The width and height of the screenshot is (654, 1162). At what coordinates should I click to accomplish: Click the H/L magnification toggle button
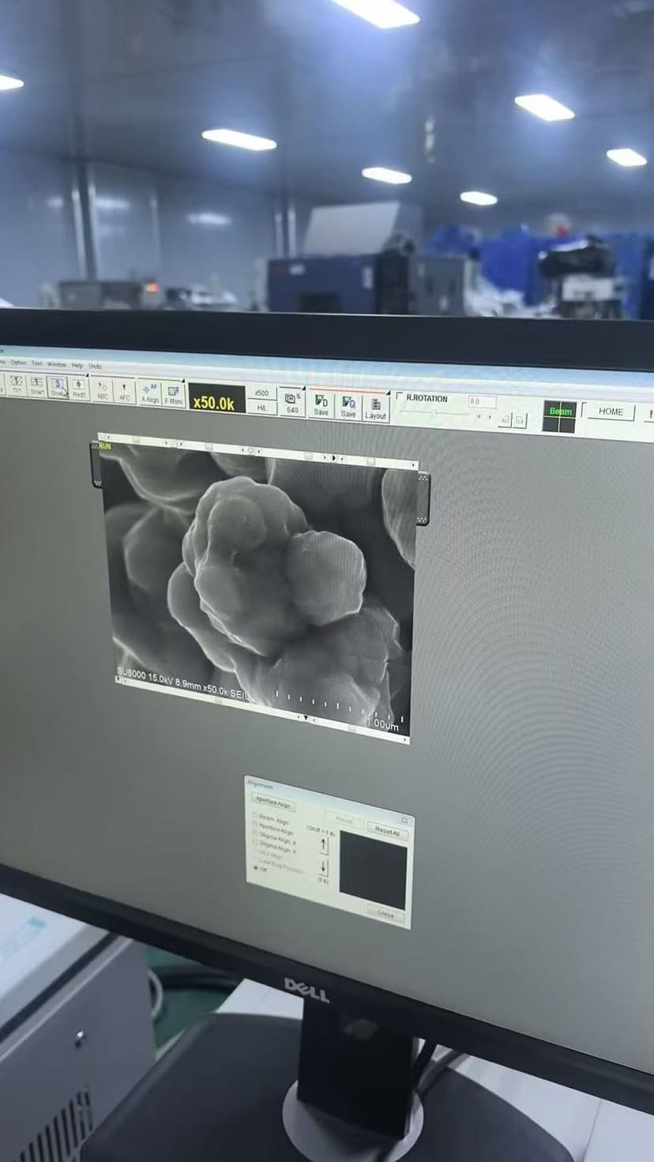261,408
